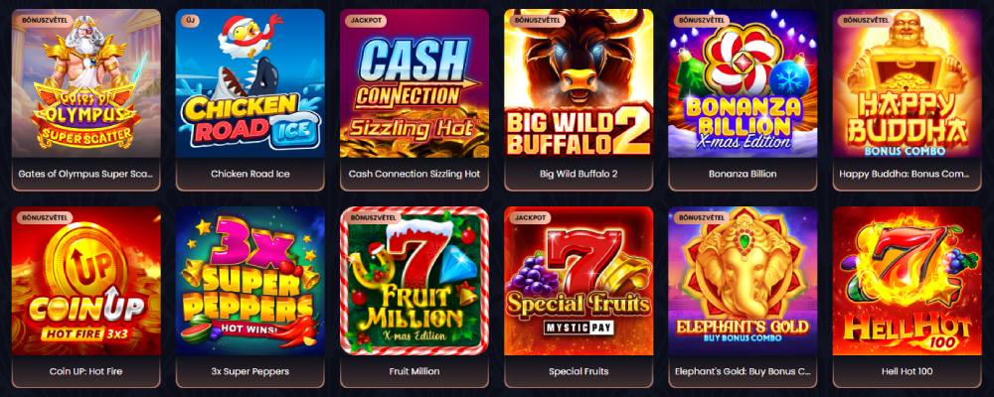
Task: Click the Bónuszvétel badge on Big Wild Buffalo 2
Action: coord(539,20)
